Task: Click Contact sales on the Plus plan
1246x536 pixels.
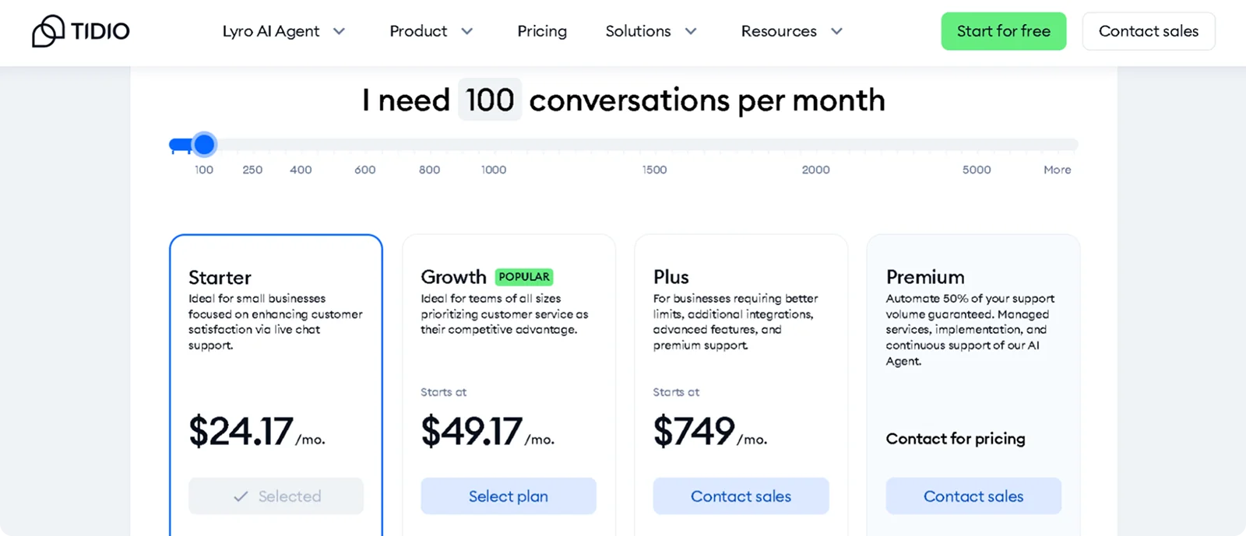Action: (x=740, y=496)
